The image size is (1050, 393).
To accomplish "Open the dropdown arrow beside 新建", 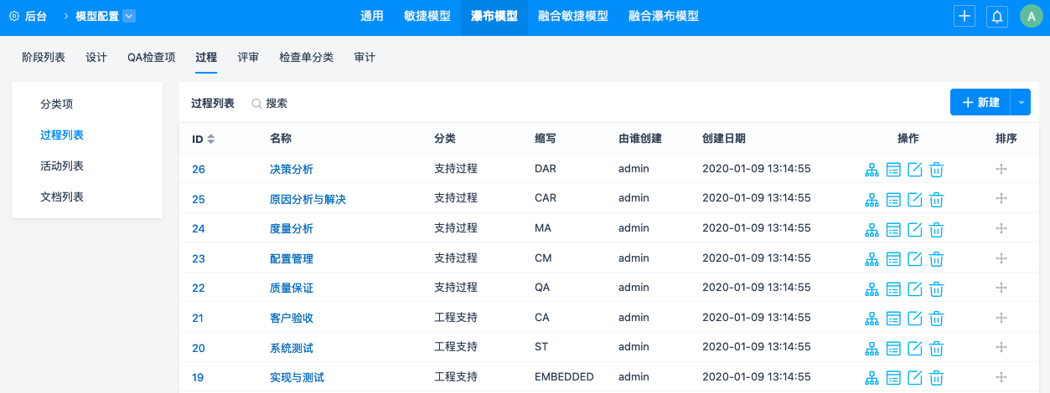I will pyautogui.click(x=1021, y=102).
